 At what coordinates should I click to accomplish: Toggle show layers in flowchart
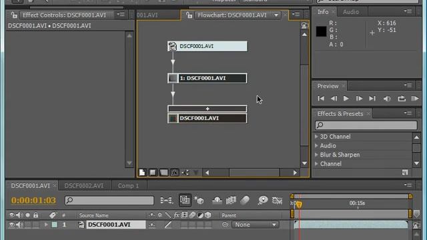click(163, 173)
